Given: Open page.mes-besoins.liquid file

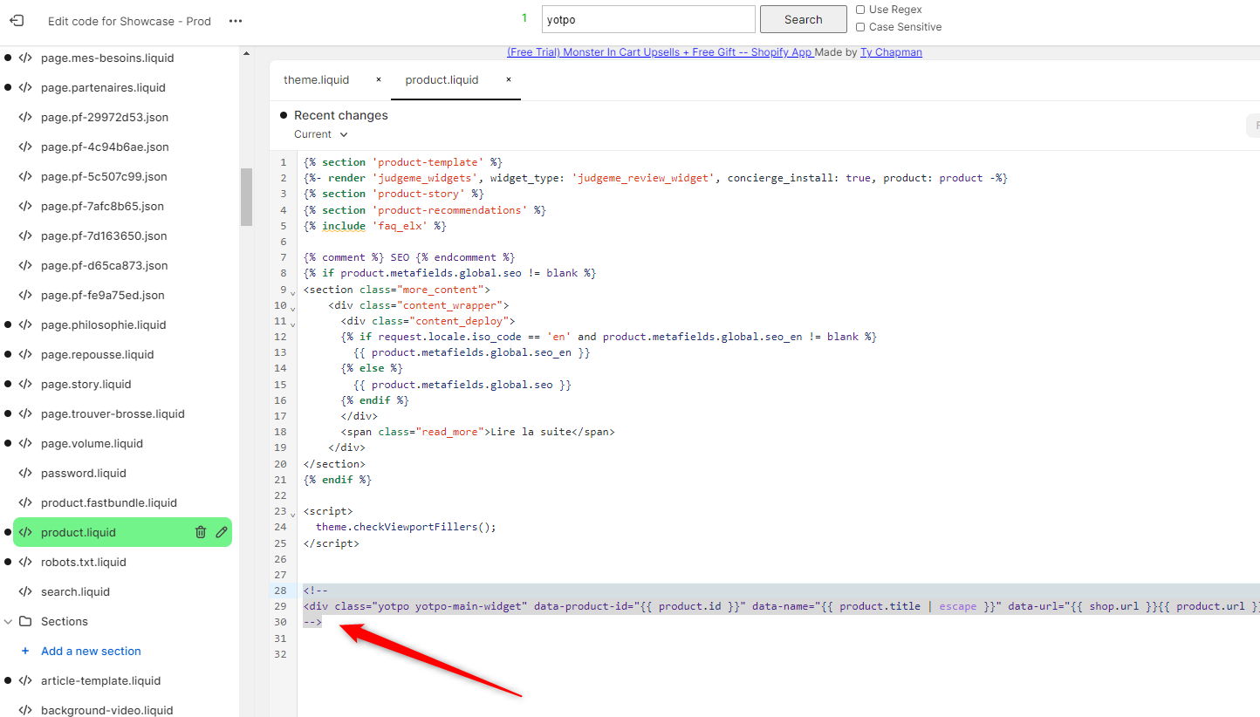Looking at the screenshot, I should point(107,58).
